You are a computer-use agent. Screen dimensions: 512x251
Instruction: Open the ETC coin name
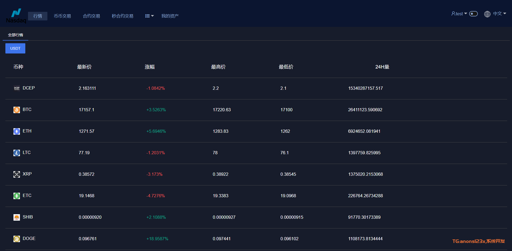(x=27, y=195)
